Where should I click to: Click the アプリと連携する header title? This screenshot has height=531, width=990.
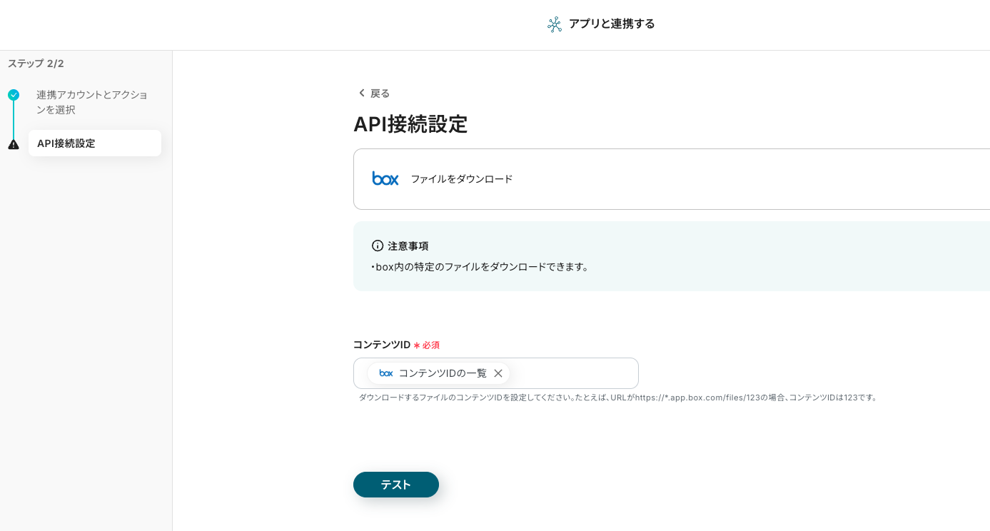[612, 24]
